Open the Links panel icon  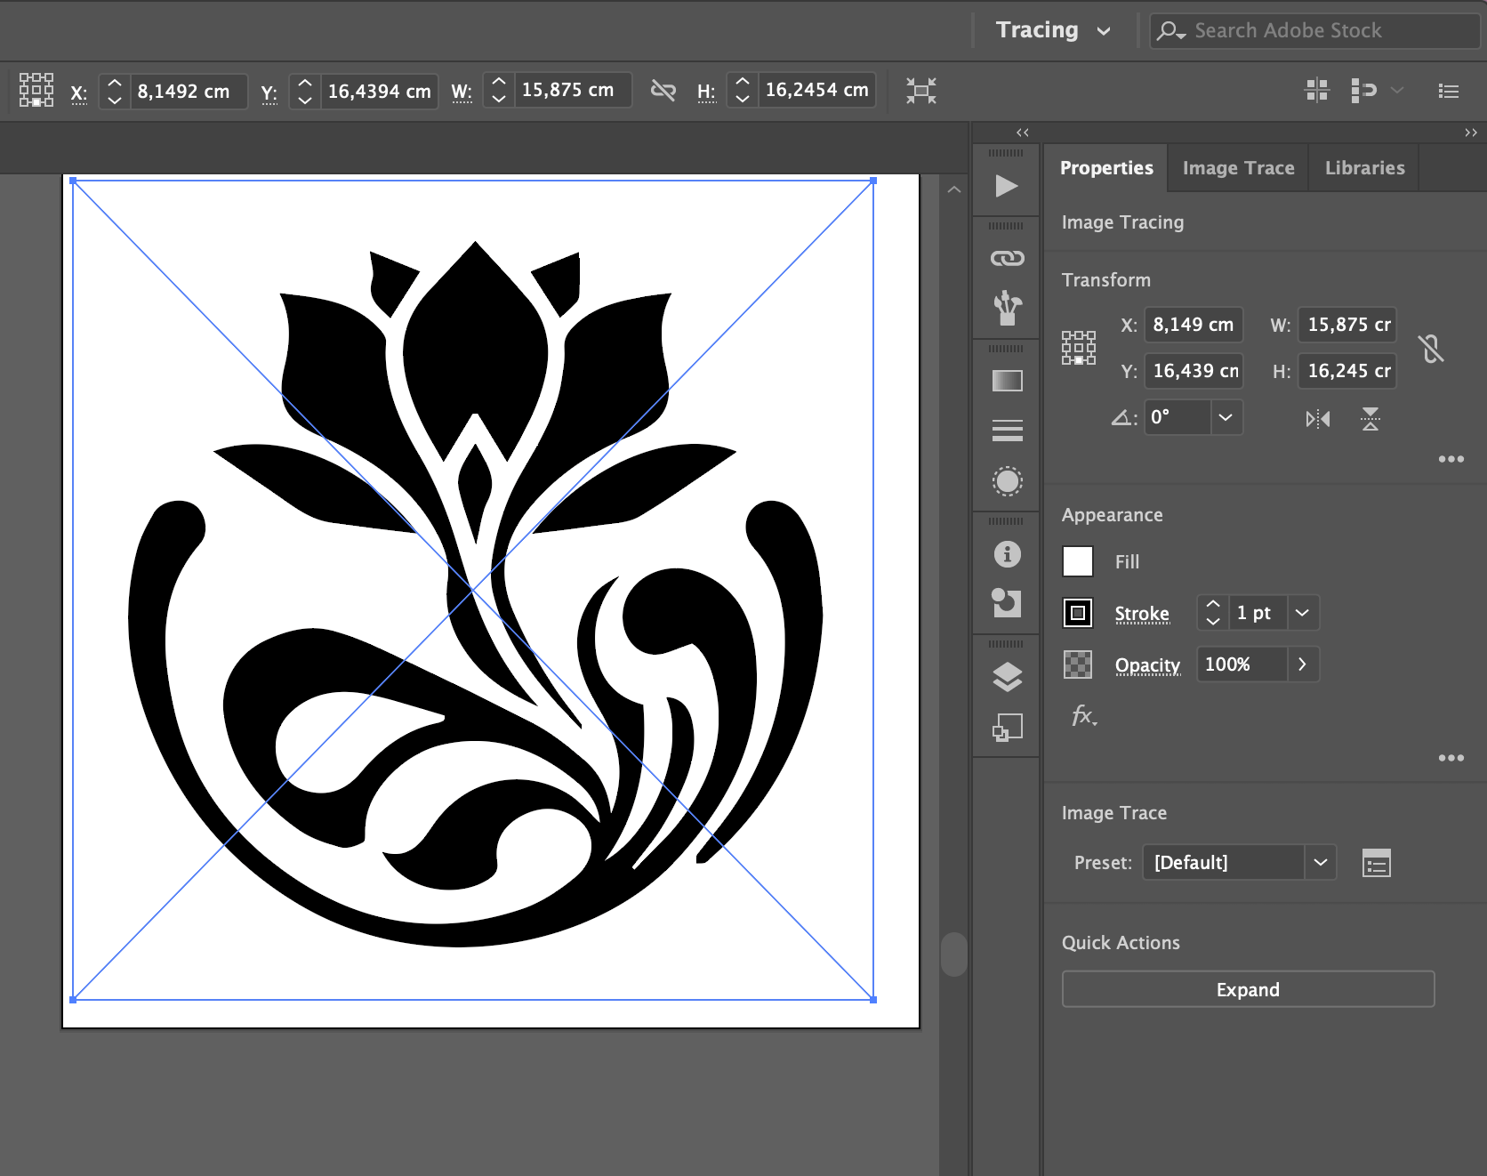click(x=1007, y=259)
